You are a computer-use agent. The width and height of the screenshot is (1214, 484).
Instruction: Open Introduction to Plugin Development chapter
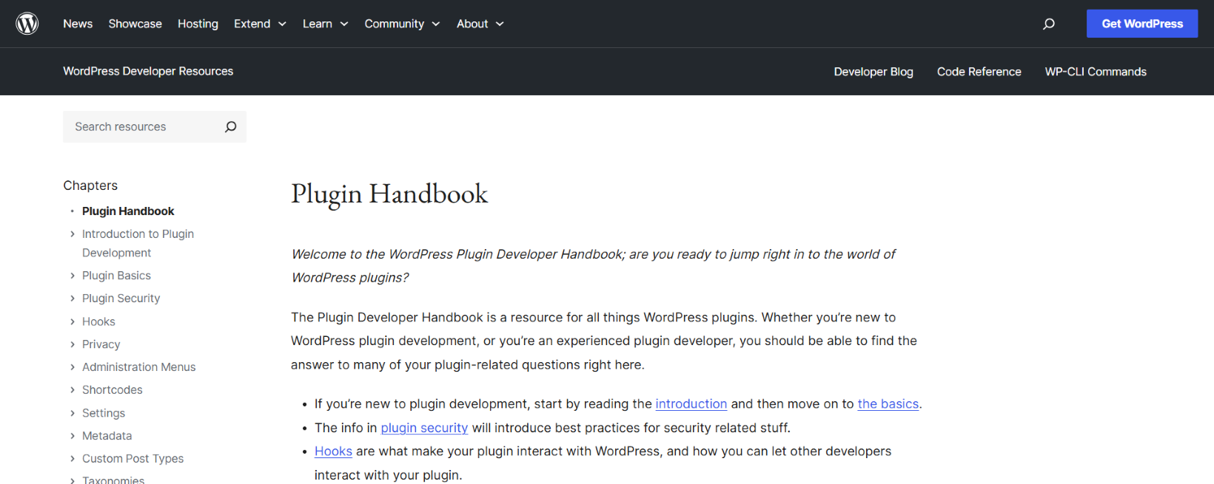click(x=138, y=243)
